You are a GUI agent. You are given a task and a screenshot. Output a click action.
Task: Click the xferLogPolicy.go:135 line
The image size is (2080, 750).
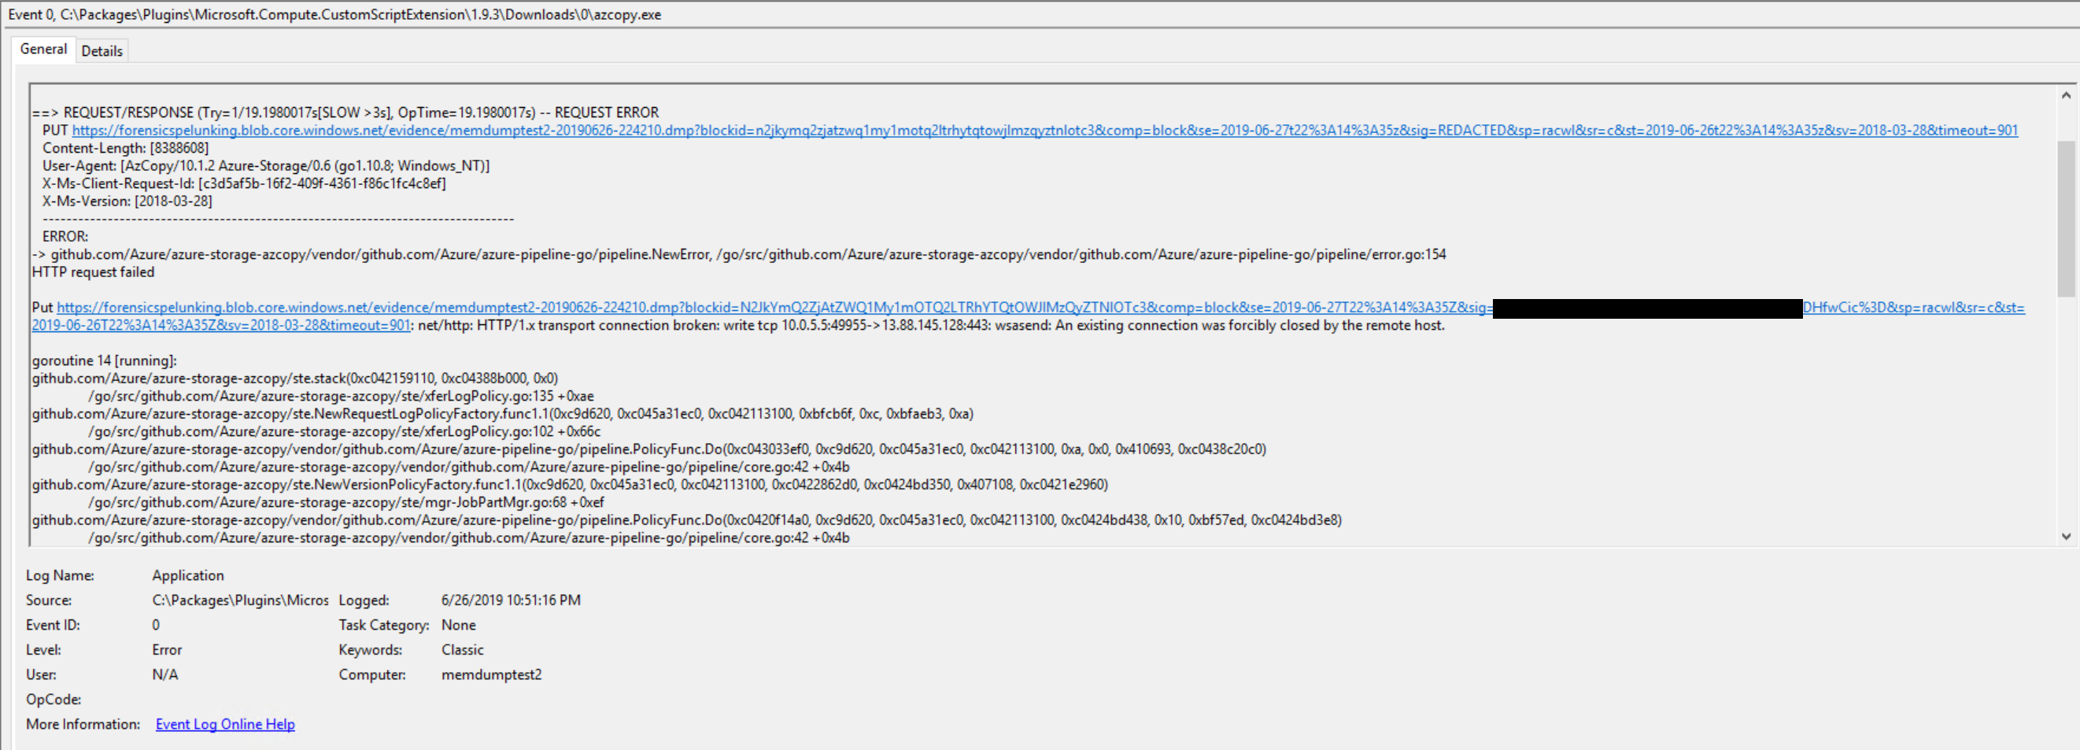pyautogui.click(x=342, y=397)
